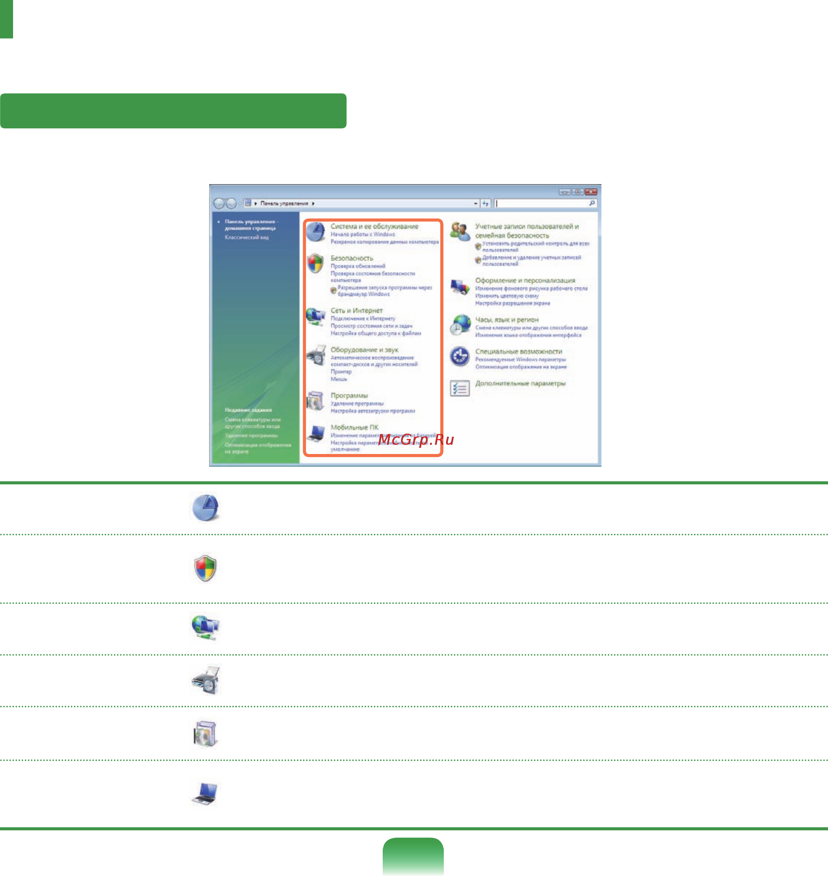Open Установить родительский контроль для всех пользователей
The height and width of the screenshot is (878, 828).
(536, 246)
